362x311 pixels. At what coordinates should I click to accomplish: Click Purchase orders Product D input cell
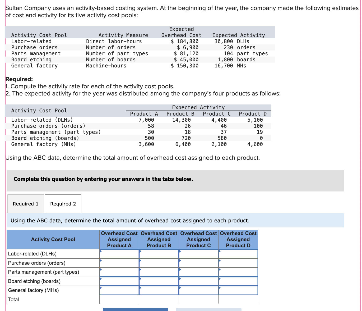pos(238,263)
